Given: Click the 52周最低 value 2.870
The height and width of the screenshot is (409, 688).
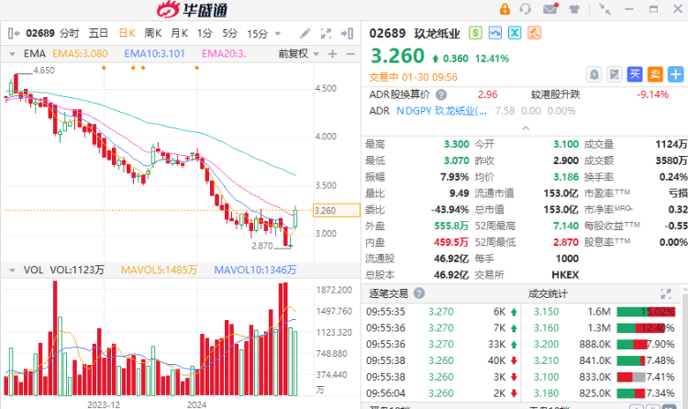Looking at the screenshot, I should click(x=566, y=242).
